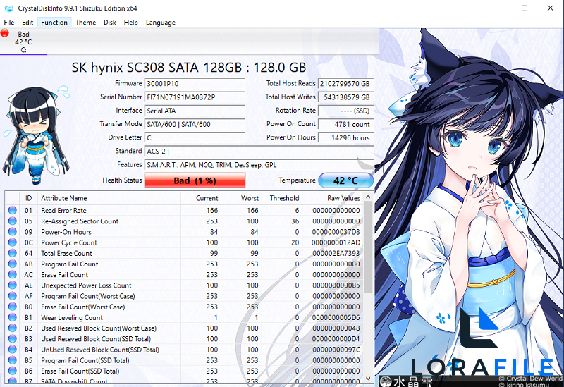
Task: Click the Bad (1 %) health status button
Action: click(x=195, y=180)
